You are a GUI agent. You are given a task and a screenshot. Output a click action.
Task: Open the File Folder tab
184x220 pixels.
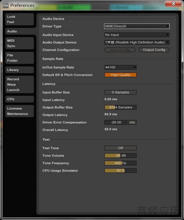point(20,58)
